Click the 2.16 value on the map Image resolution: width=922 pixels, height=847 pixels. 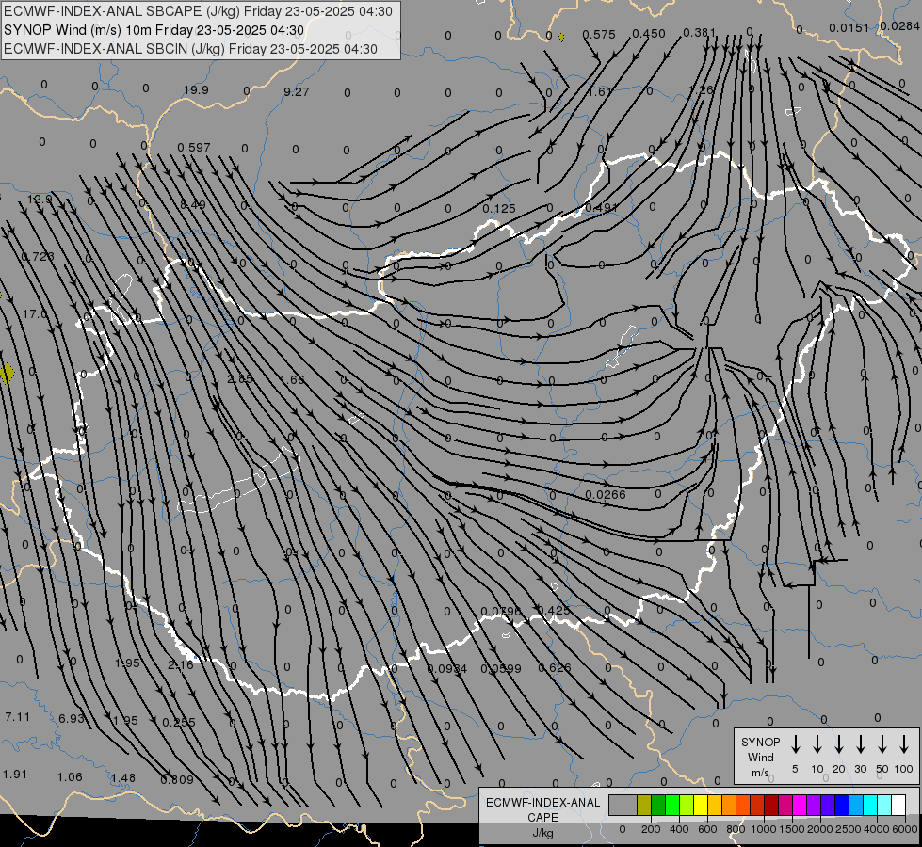pyautogui.click(x=181, y=664)
